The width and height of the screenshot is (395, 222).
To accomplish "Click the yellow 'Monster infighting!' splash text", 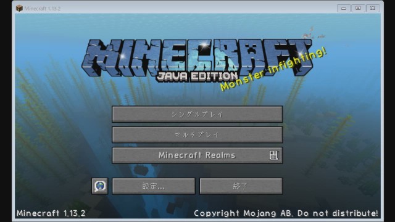I will (x=273, y=69).
